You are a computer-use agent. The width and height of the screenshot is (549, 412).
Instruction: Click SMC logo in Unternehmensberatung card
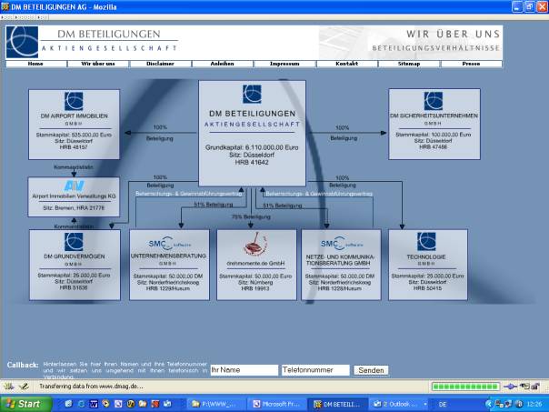click(x=169, y=243)
